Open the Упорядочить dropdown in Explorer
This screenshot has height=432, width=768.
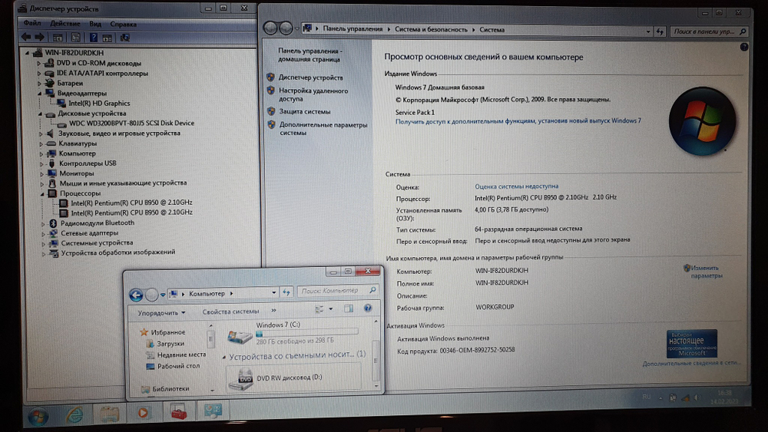tap(161, 312)
